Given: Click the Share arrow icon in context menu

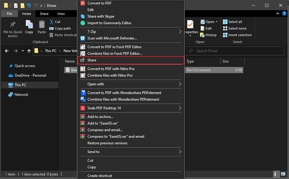Looking at the screenshot, I should (x=82, y=60).
